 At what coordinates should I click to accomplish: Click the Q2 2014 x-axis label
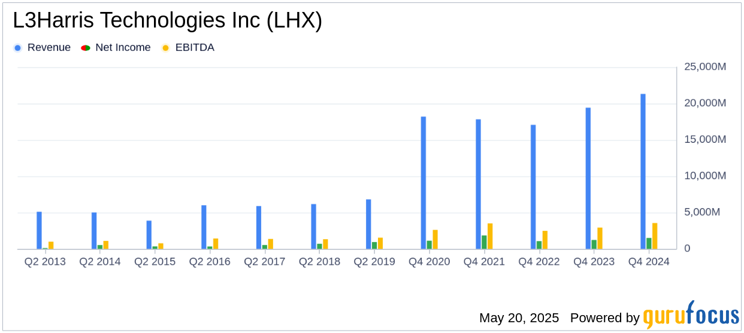[x=100, y=262]
